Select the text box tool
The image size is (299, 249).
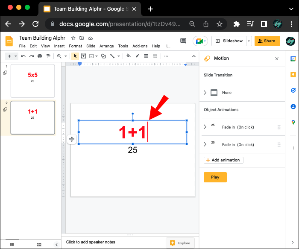click(x=84, y=56)
